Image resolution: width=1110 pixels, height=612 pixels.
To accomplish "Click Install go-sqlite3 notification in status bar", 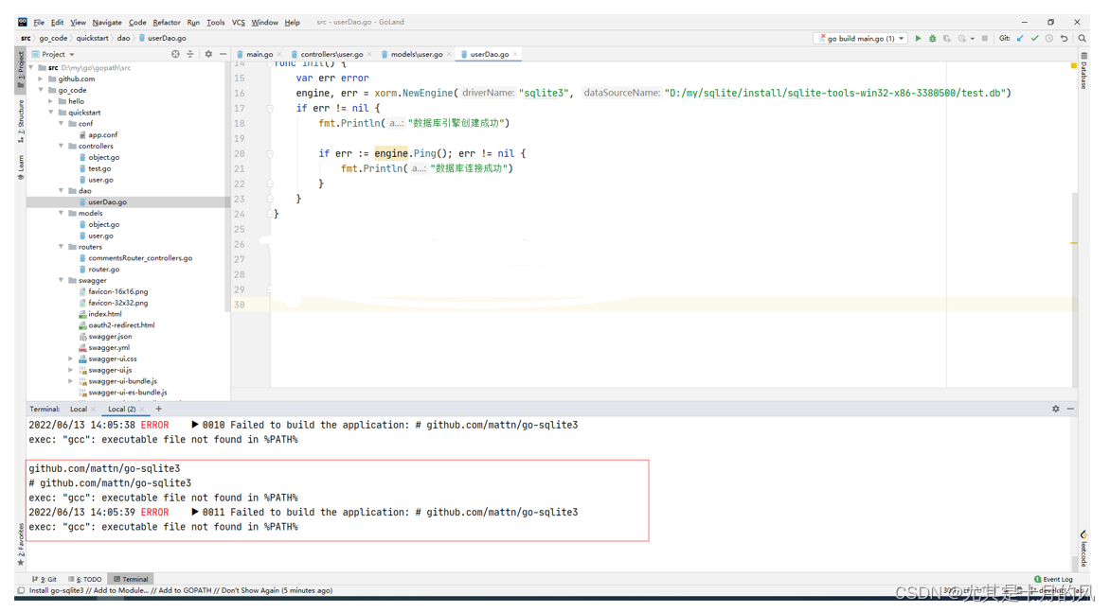I will tap(181, 590).
